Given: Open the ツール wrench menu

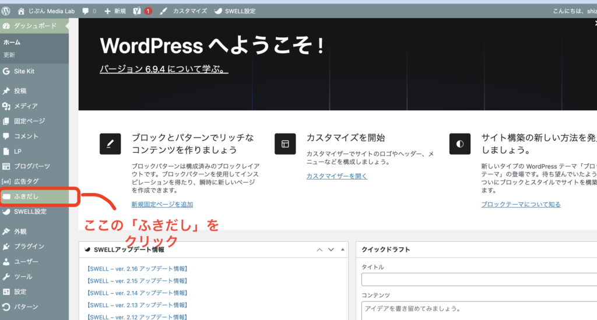Looking at the screenshot, I should coord(22,276).
